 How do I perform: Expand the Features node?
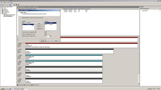tap(1, 9)
